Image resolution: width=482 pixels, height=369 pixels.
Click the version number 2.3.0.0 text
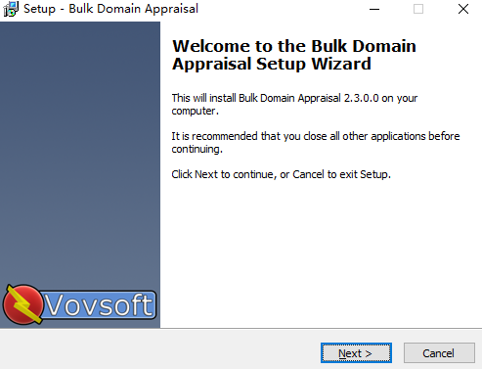point(361,98)
